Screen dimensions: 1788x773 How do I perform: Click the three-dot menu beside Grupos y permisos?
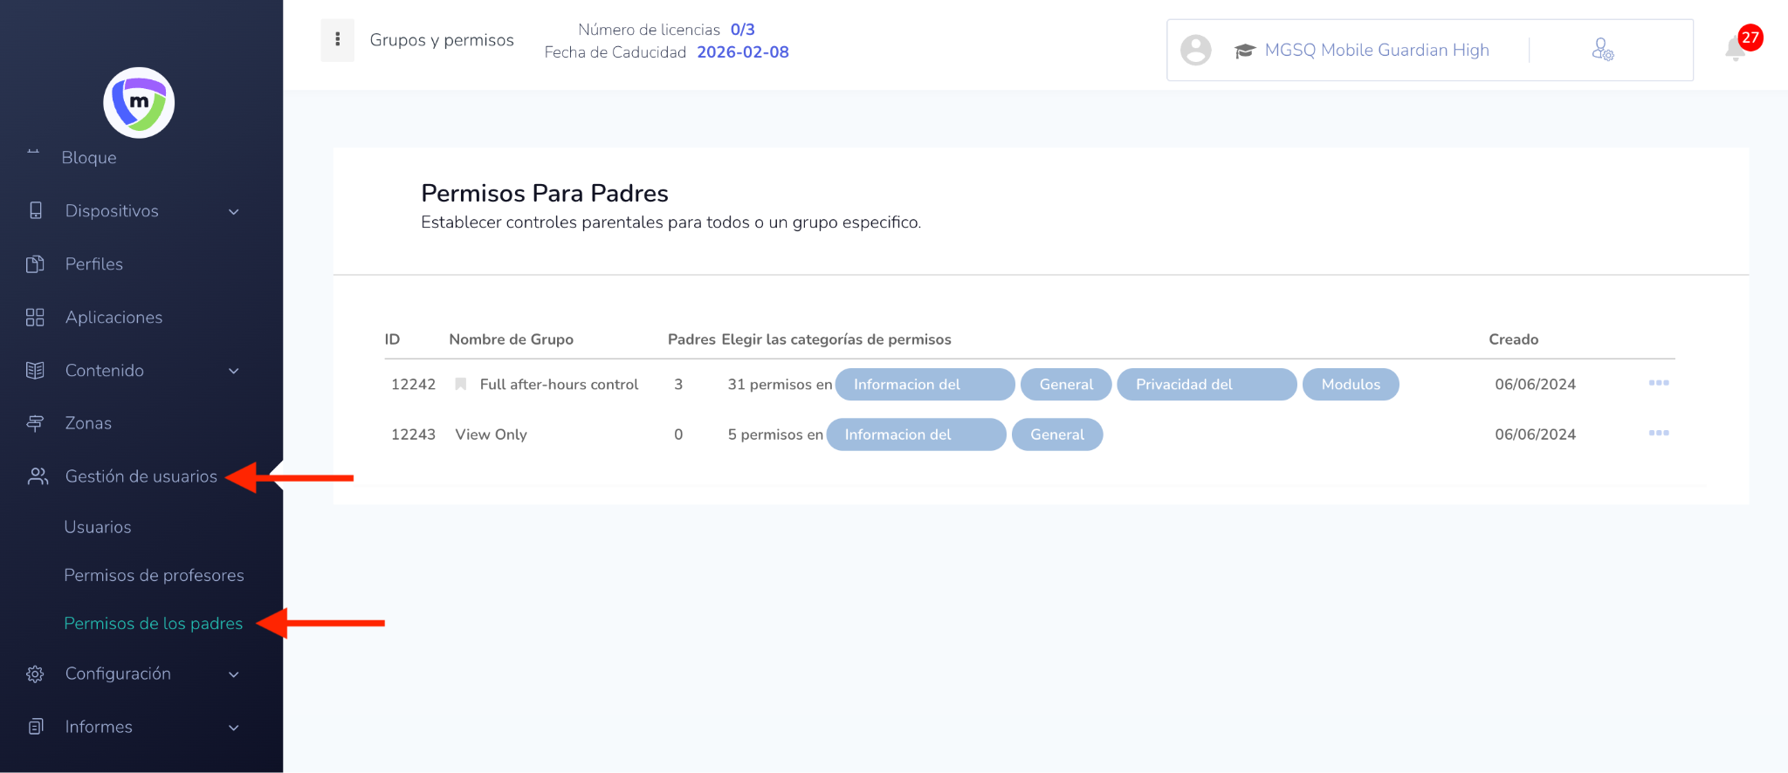pos(338,40)
